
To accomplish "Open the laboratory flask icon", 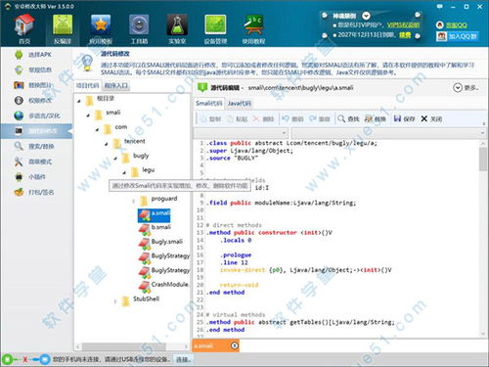I will [x=177, y=24].
